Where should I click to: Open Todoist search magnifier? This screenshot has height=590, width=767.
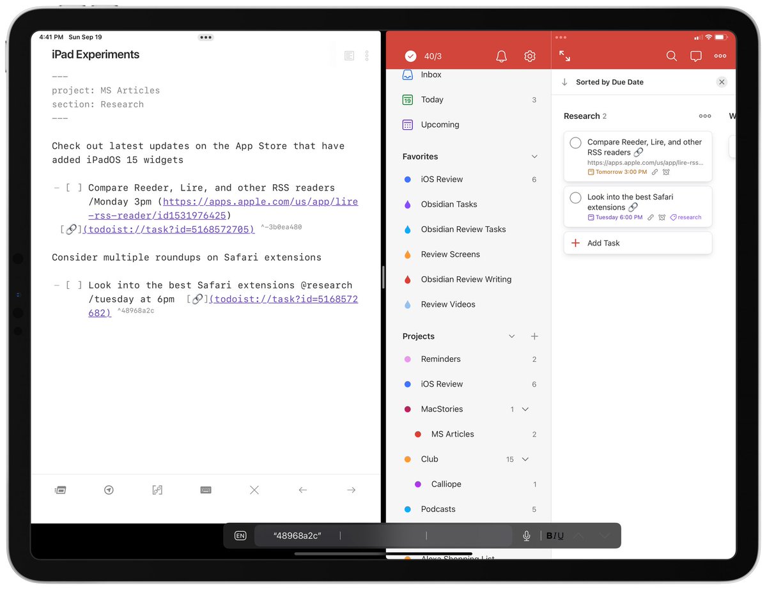(x=672, y=56)
